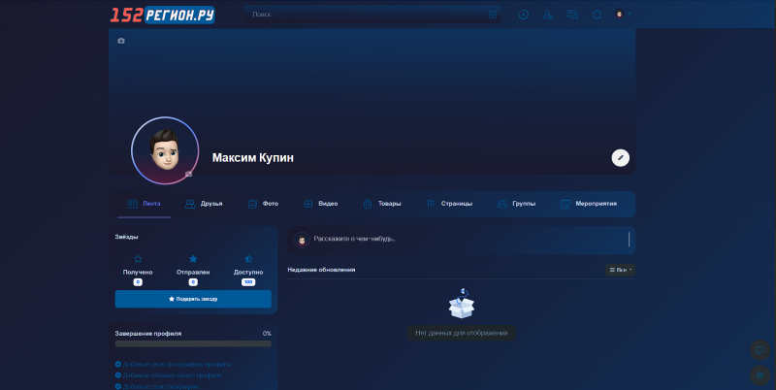776x390 pixels.
Task: Expand the user avatar account menu
Action: [x=622, y=14]
